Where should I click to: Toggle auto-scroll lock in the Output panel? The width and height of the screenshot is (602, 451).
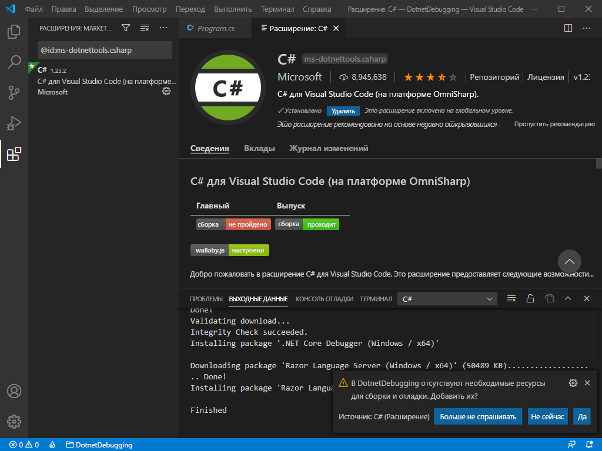coord(530,298)
